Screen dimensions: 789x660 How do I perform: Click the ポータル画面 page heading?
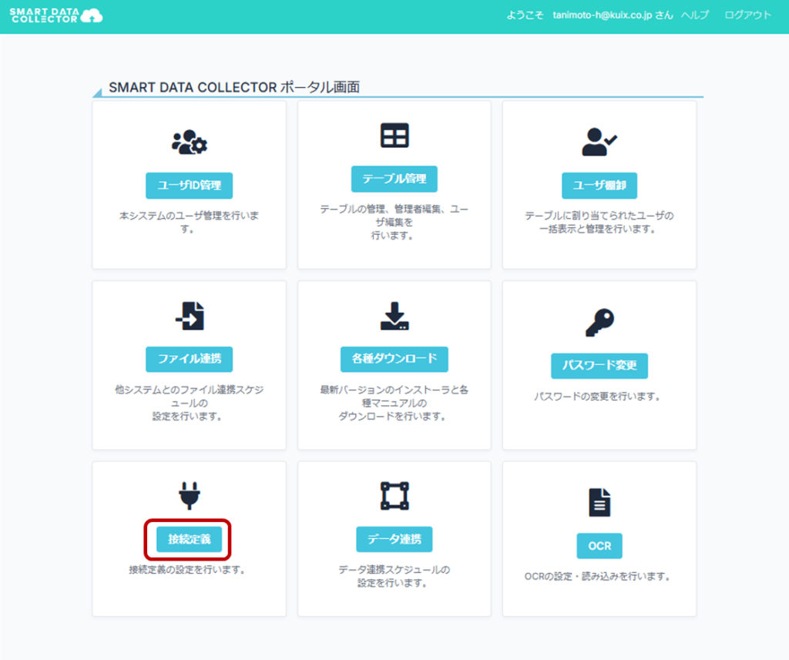234,87
